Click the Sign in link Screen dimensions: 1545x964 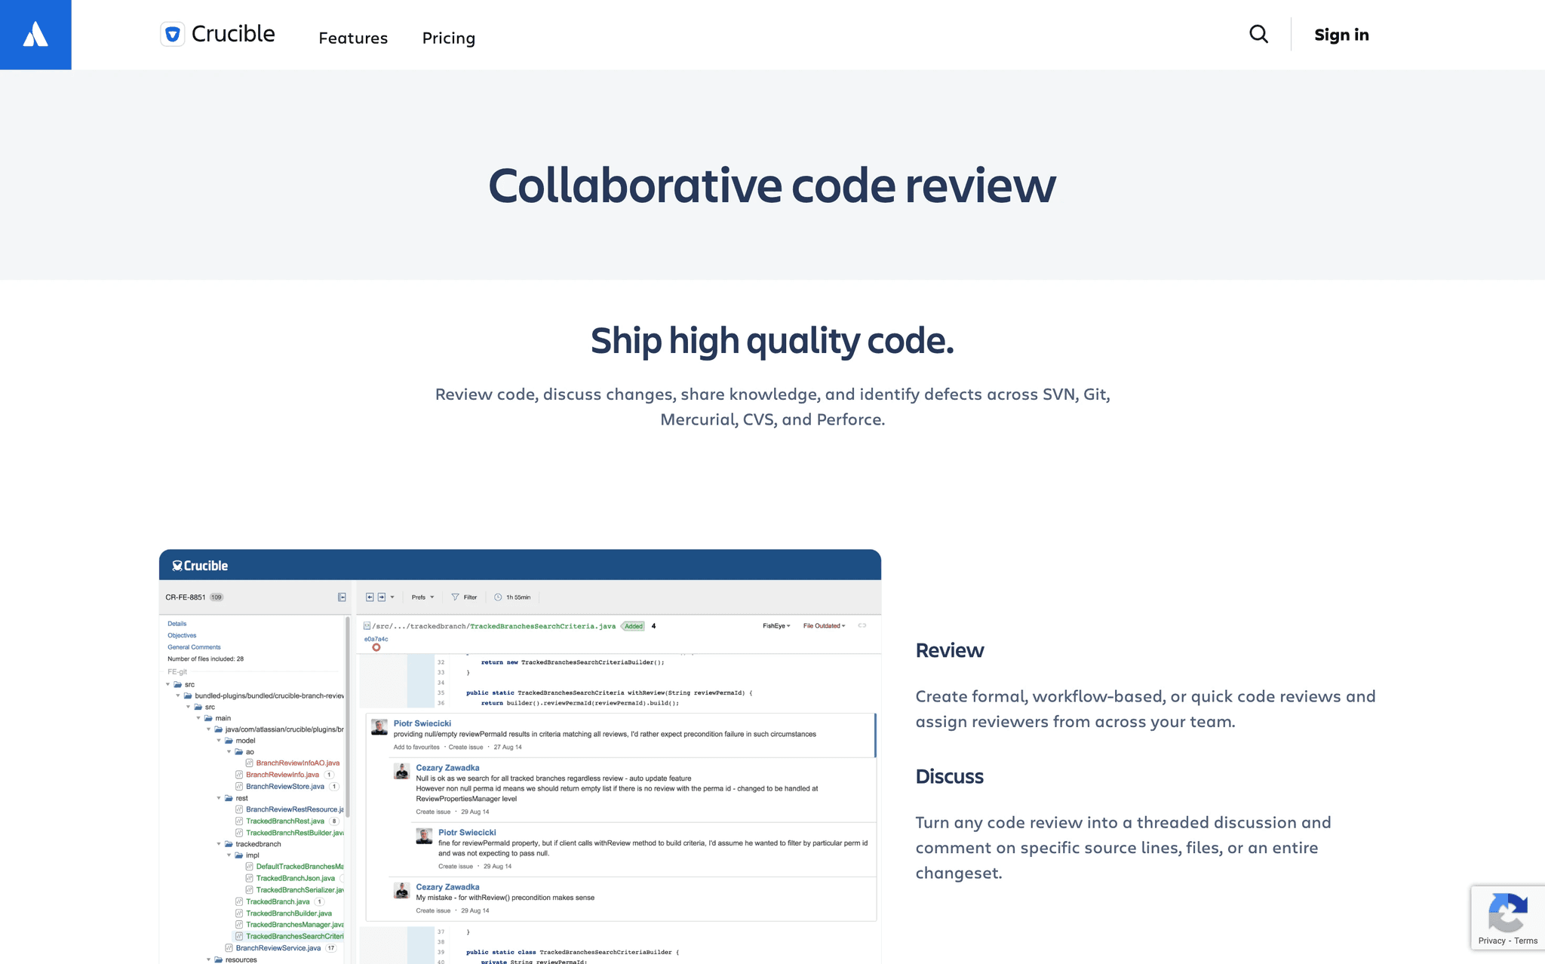(x=1341, y=35)
